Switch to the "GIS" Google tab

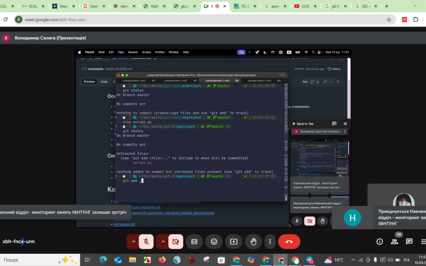365,6
